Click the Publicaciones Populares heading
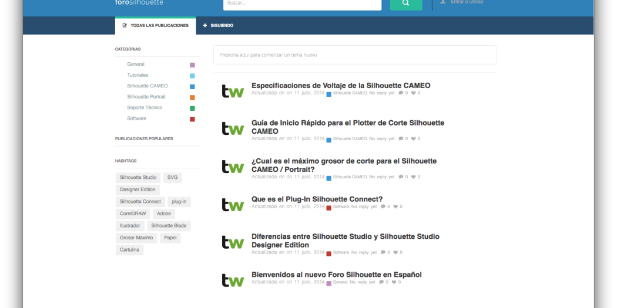The width and height of the screenshot is (617, 308). click(x=144, y=138)
